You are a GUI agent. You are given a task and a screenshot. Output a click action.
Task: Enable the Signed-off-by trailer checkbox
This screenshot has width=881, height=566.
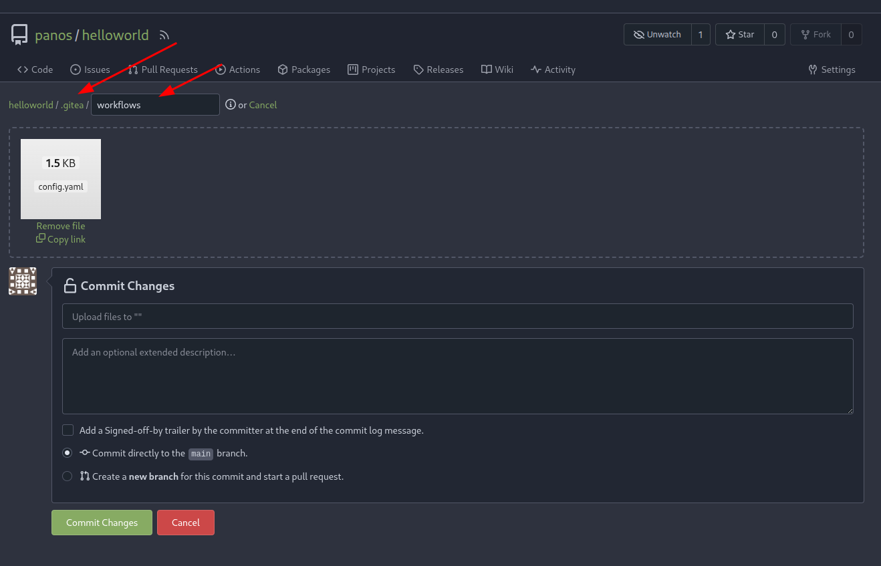coord(68,430)
